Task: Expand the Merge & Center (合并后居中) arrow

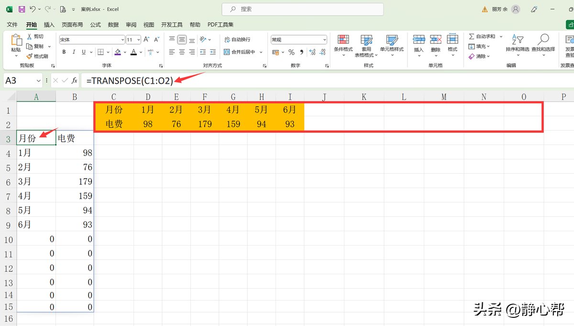Action: pos(261,52)
